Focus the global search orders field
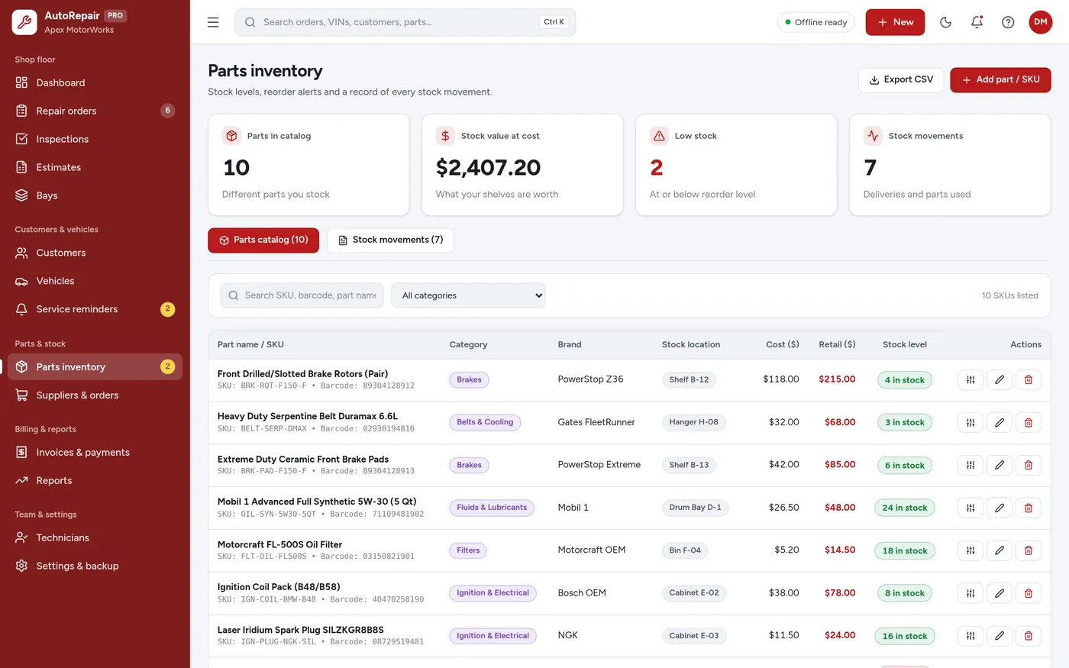The height and width of the screenshot is (668, 1069). click(405, 22)
